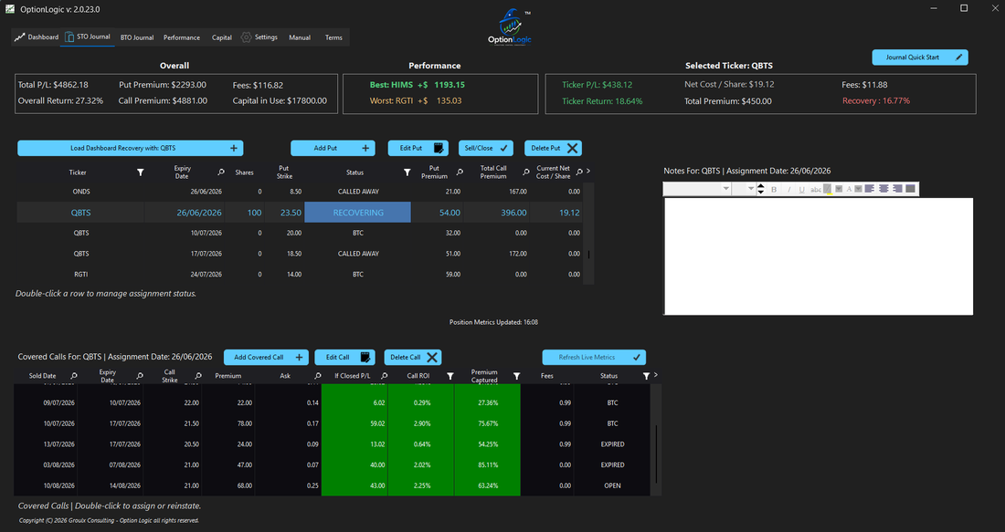Click the Refresh Live Metrics button
The width and height of the screenshot is (1005, 532).
(x=594, y=357)
